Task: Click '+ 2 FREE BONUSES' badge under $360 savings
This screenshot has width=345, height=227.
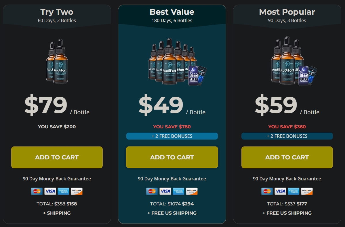Action: [287, 136]
